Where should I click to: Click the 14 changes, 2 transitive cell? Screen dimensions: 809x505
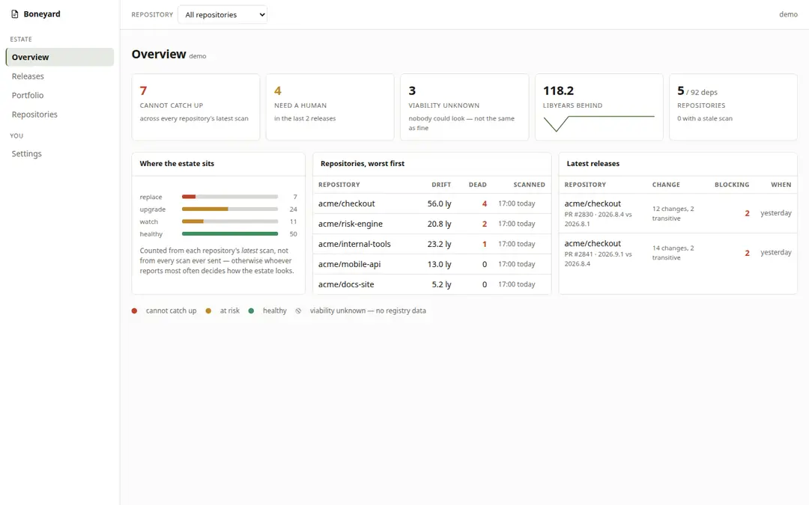[673, 253]
